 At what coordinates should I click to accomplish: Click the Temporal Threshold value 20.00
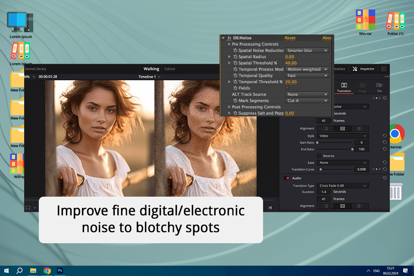(x=291, y=82)
